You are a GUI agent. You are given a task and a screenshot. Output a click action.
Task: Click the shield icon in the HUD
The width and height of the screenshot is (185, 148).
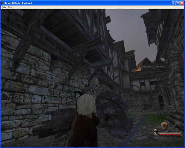(x=164, y=125)
